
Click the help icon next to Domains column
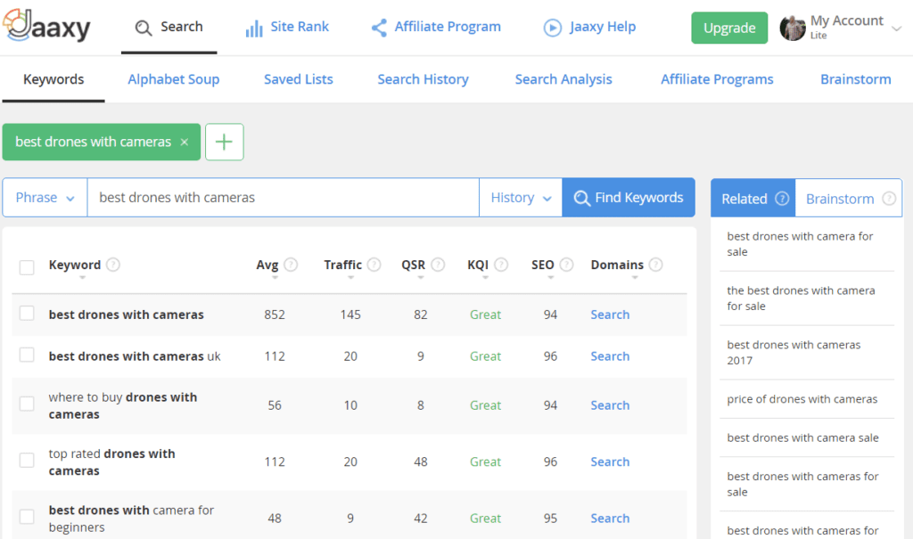(655, 265)
